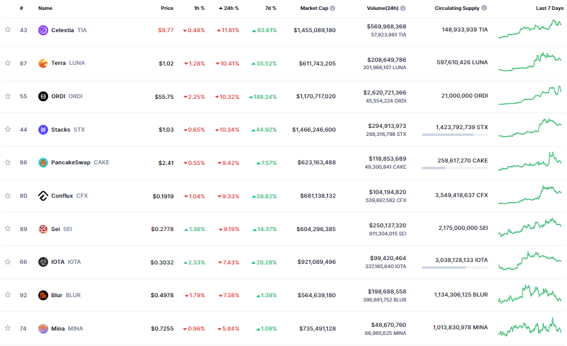This screenshot has width=567, height=346.
Task: Open Blur 7-day sparkline chart
Action: tap(530, 294)
